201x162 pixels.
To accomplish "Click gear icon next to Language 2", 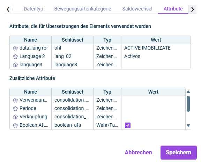I will (15, 57).
